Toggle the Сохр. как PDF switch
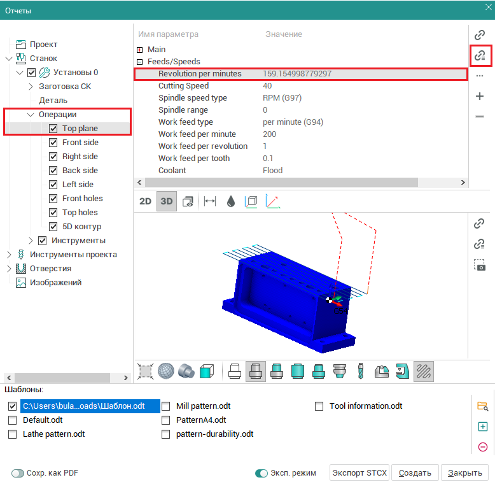Image resolution: width=495 pixels, height=489 pixels. coord(17,473)
